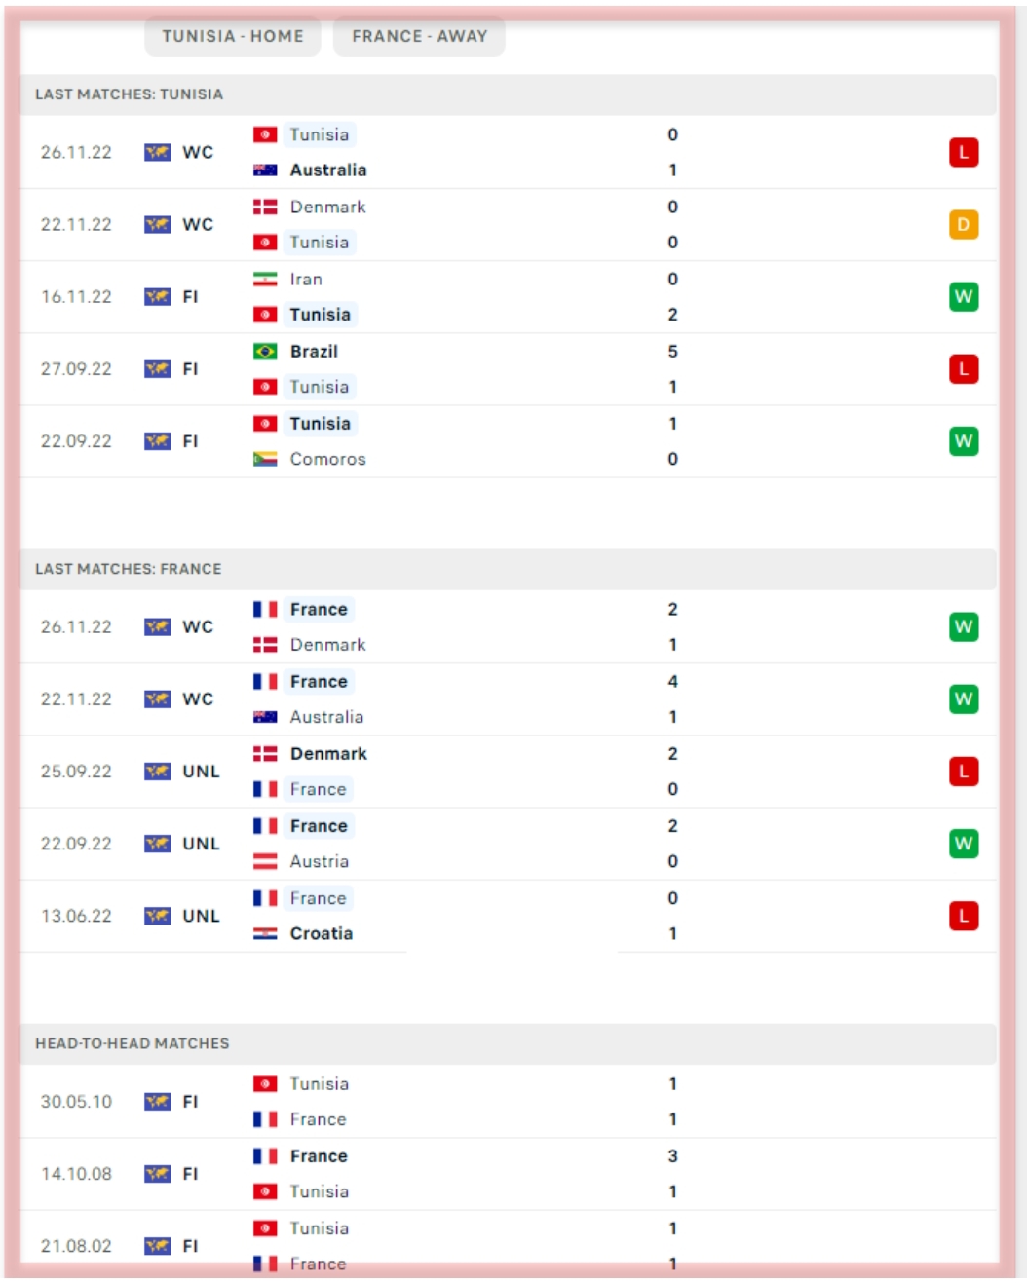Screen dimensions: 1027x1283
Task: Open the 25.09.22 Denmark vs France match
Action: 507,772
